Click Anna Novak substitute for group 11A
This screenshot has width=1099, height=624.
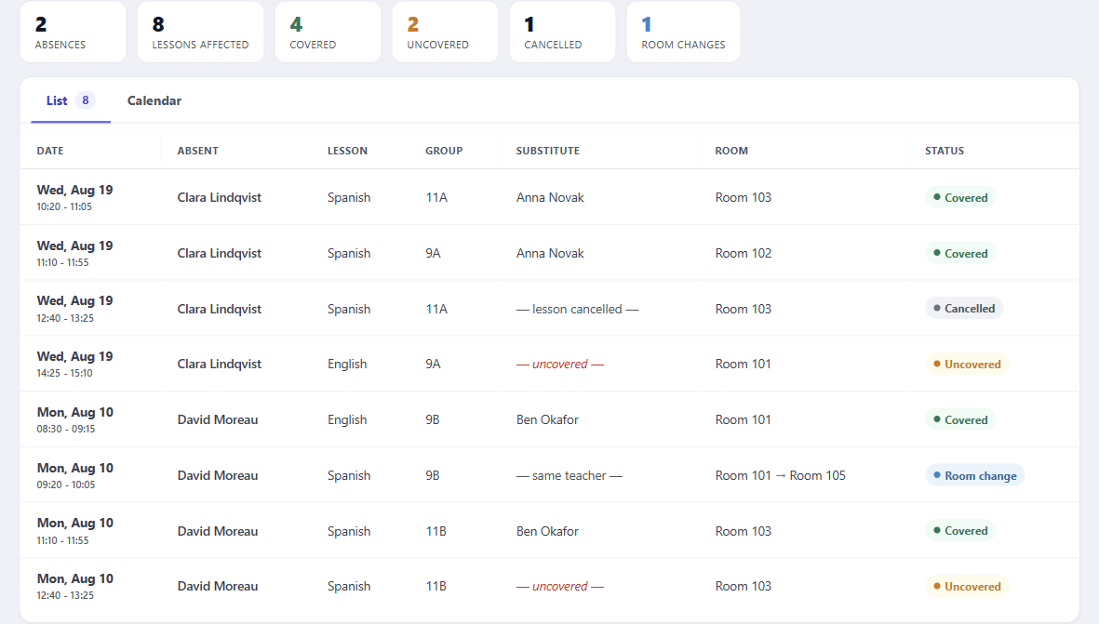coord(549,197)
